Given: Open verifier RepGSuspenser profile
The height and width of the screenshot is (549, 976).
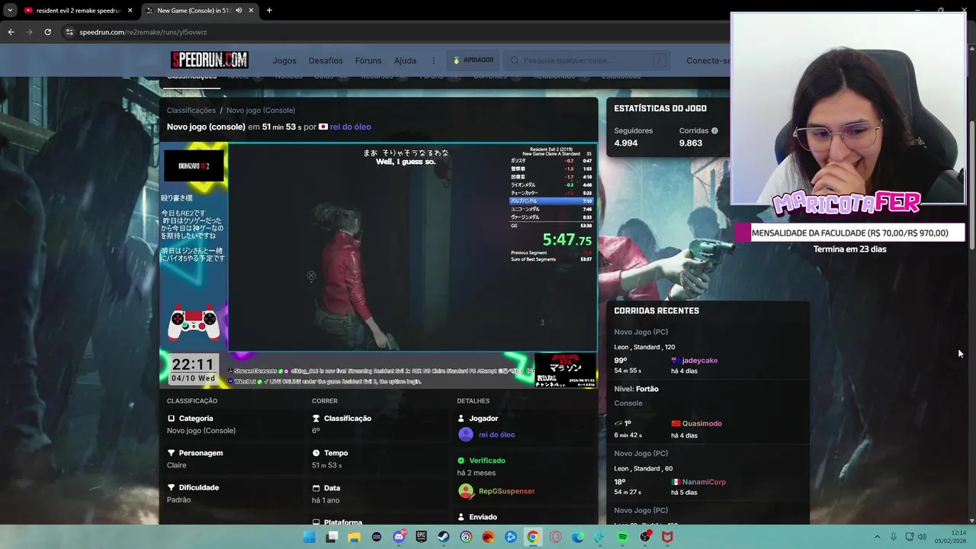Looking at the screenshot, I should click(x=506, y=491).
